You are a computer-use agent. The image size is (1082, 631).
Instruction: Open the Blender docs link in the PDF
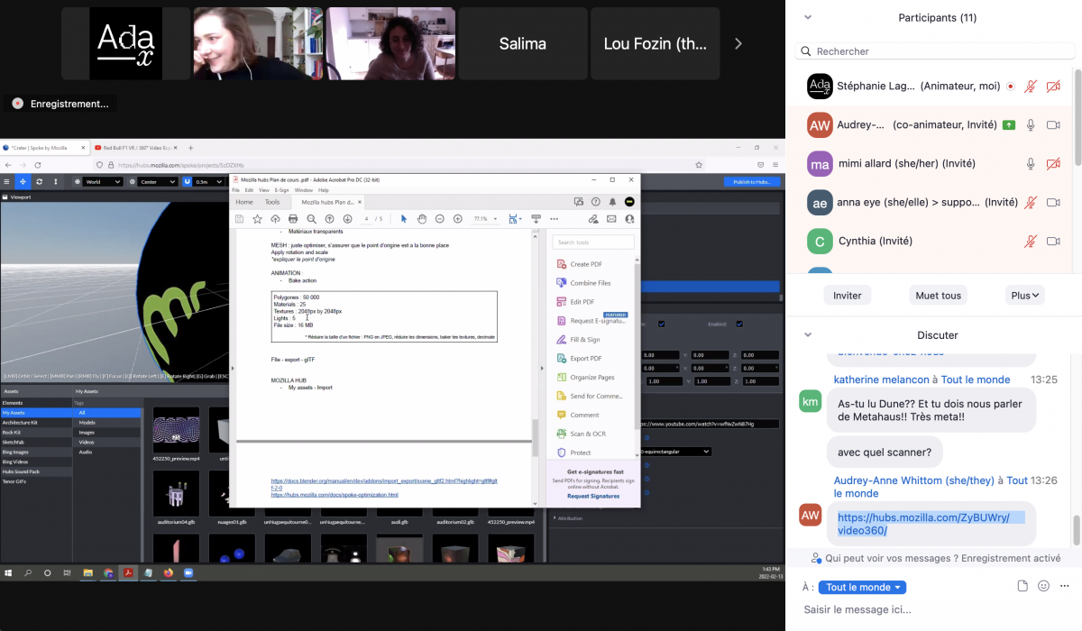tap(384, 484)
